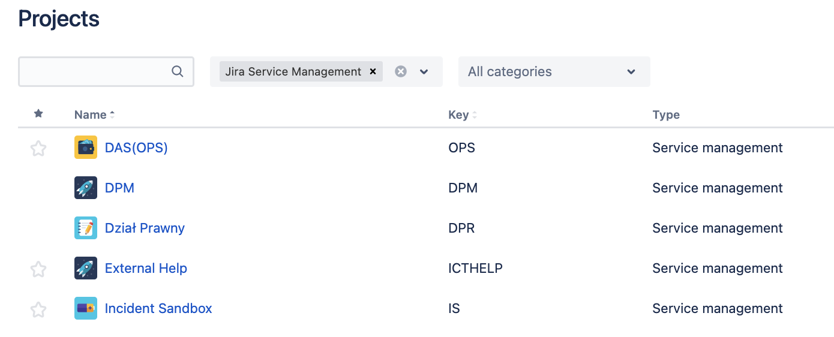Click the Type column header

666,115
